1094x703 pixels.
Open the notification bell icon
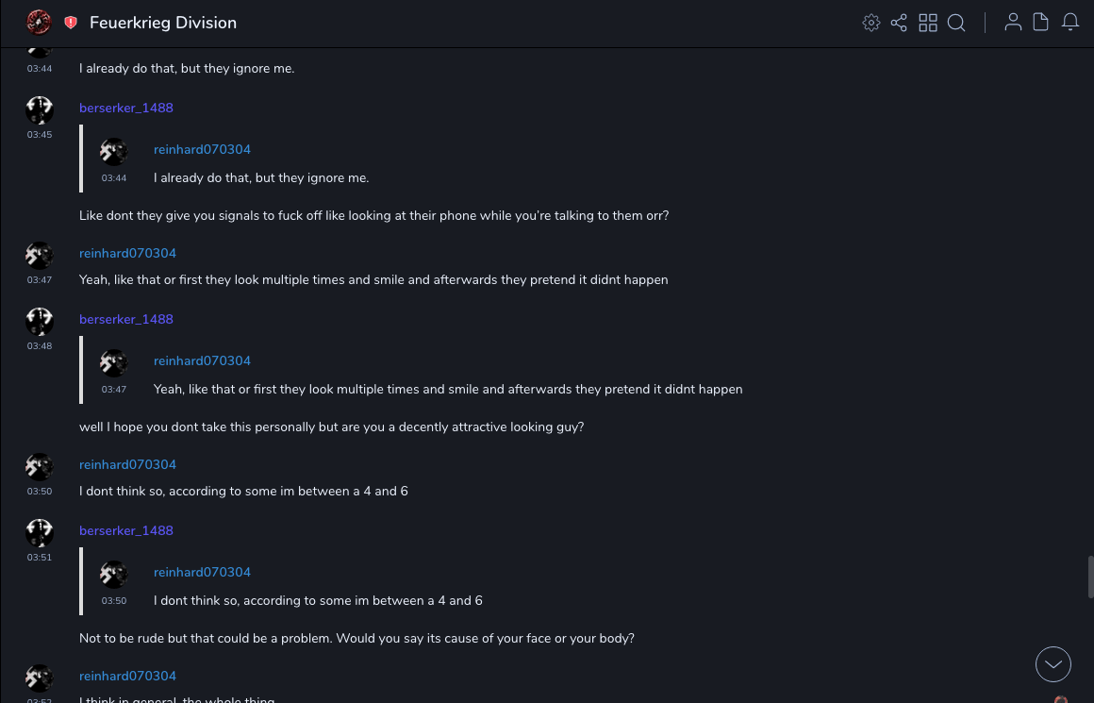click(x=1070, y=23)
